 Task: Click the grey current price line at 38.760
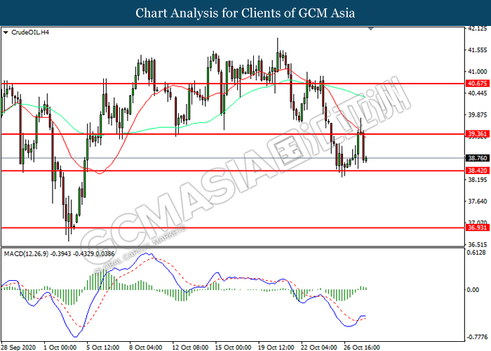(233, 158)
